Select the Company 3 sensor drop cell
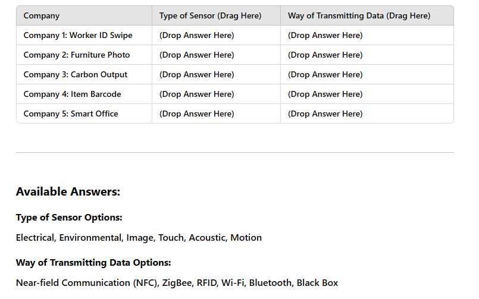479x299 pixels. (197, 74)
